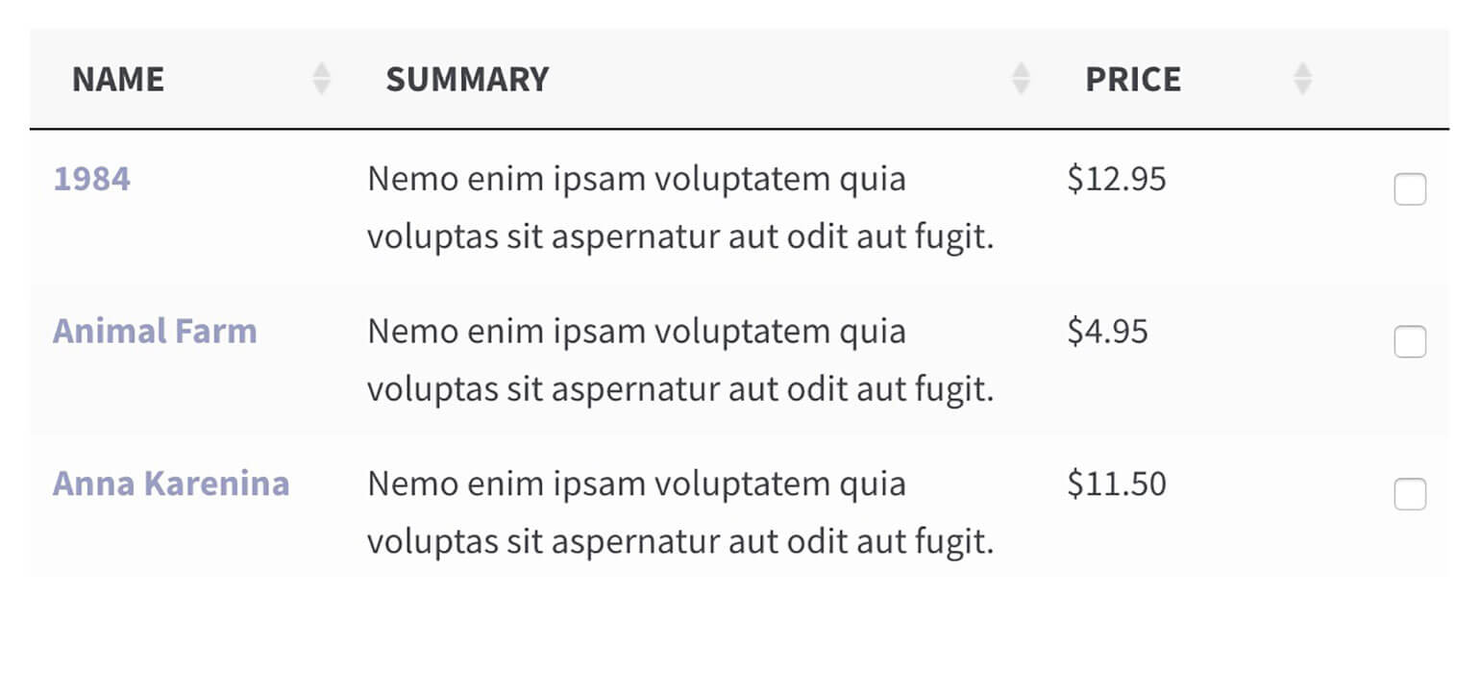Check the box for Anna Karenina
This screenshot has width=1480, height=694.
[x=1409, y=494]
